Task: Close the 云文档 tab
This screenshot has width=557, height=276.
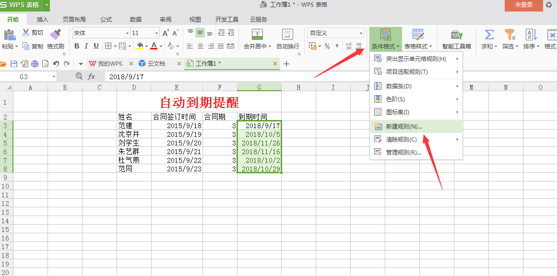Action: coord(179,64)
